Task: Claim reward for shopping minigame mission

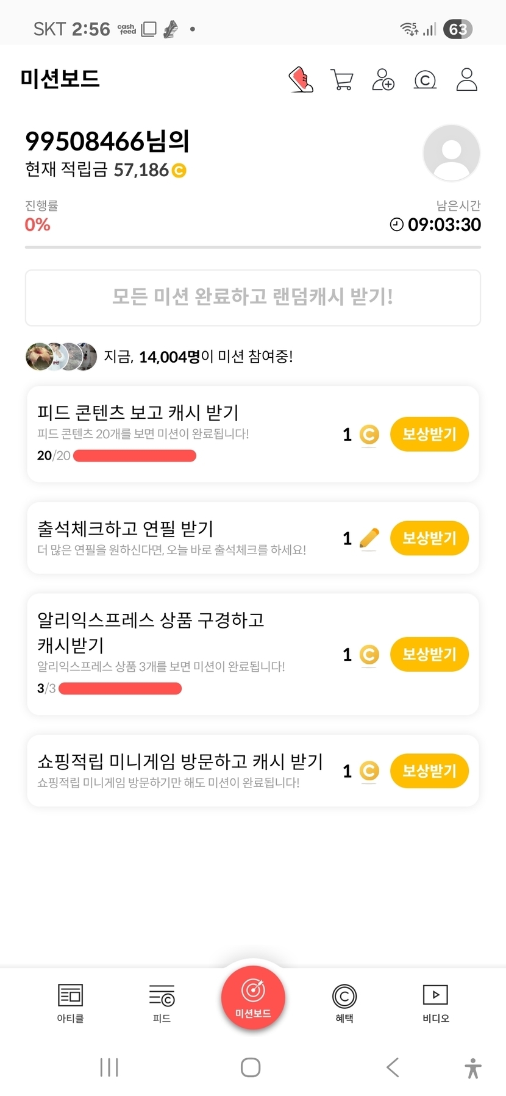Action: tap(429, 771)
